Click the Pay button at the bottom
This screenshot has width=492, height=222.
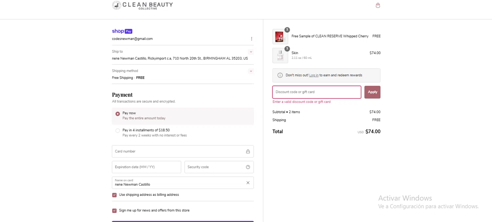183,221
